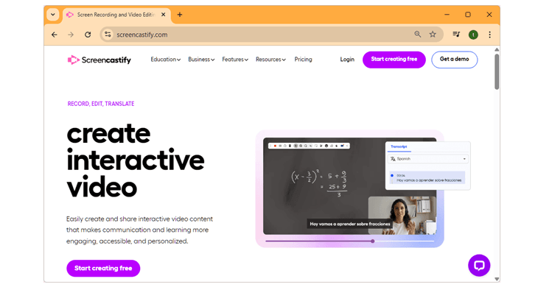This screenshot has height=287, width=538.
Task: Open the Pricing page
Action: coord(303,60)
